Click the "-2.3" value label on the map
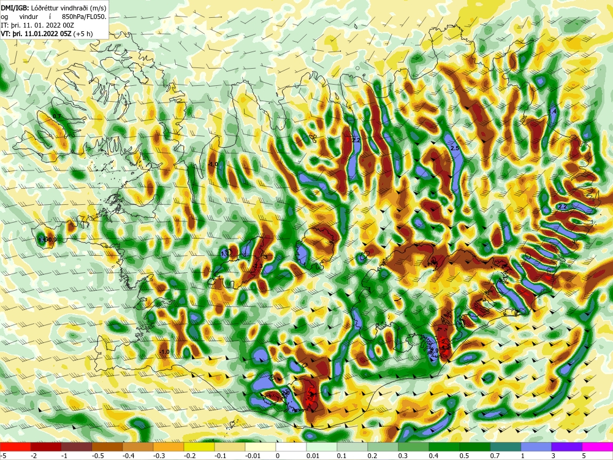The height and width of the screenshot is (460, 613). pos(259,266)
